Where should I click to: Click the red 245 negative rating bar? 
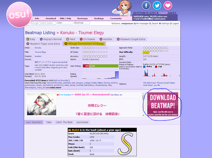coord(86,66)
